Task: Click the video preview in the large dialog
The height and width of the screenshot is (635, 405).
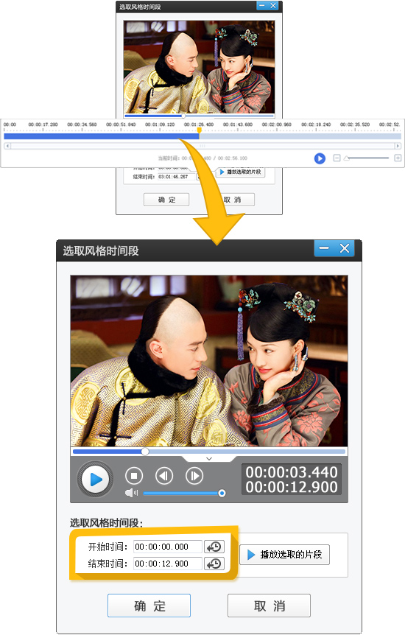Action: (209, 361)
